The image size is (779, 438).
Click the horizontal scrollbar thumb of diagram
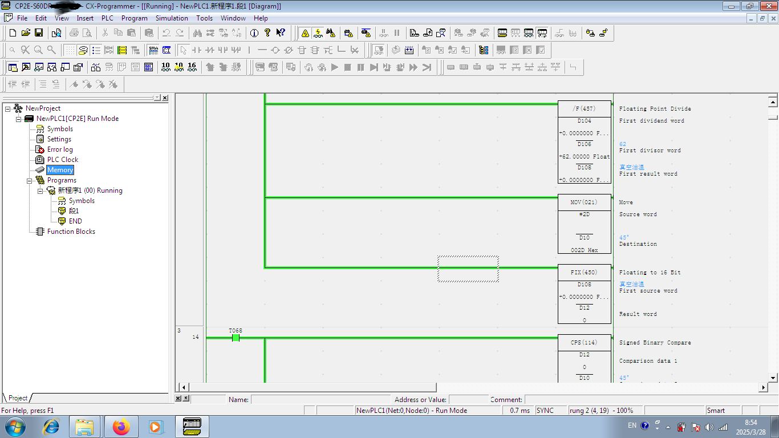[313, 387]
